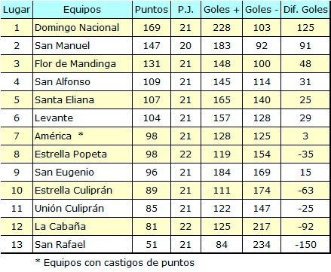Select the Puntos column header
Viewport: 331px width, 272px height.
(x=152, y=10)
